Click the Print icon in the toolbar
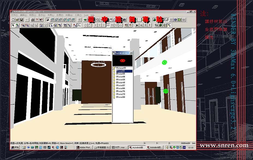Screen dimensions: 253x160 pyautogui.click(x=33, y=20)
